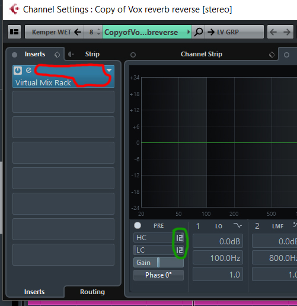Toggle Channel Strip bypass circle
This screenshot has height=306, width=297.
tap(133, 55)
